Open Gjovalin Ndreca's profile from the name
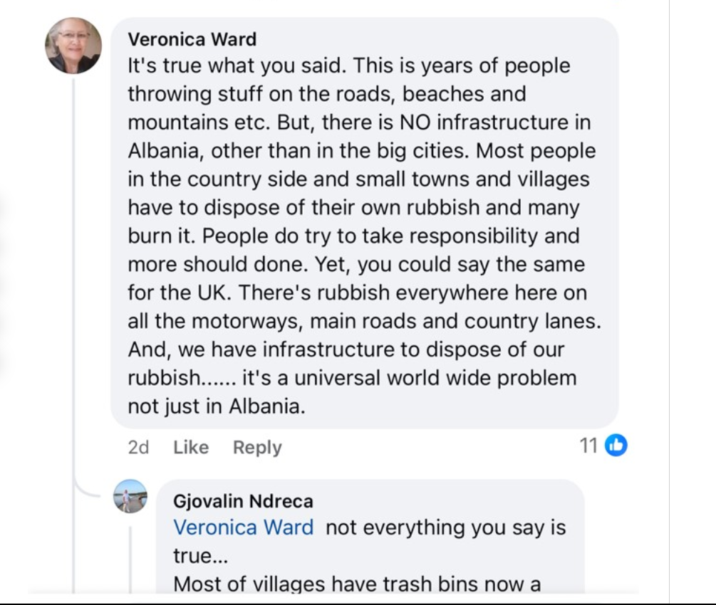 point(243,501)
